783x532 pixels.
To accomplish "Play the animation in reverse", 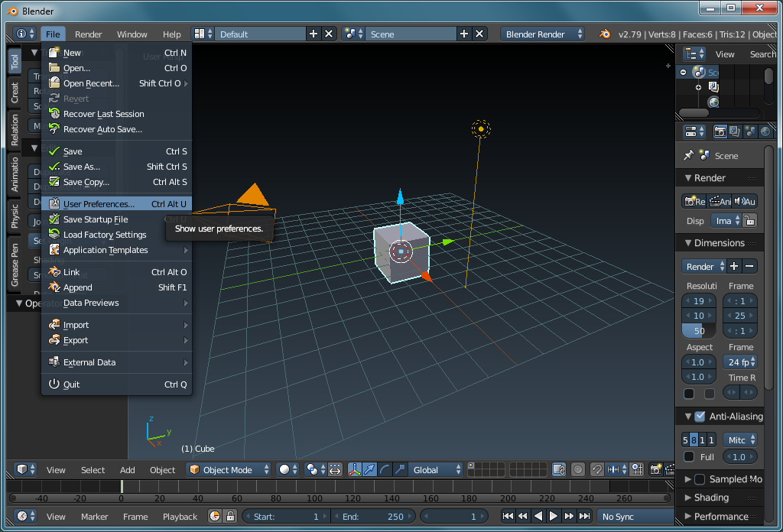I will point(538,517).
